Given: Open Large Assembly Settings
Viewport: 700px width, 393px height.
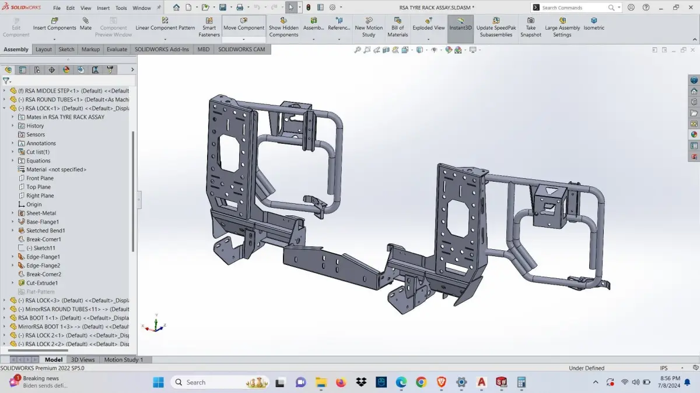Looking at the screenshot, I should click(562, 27).
